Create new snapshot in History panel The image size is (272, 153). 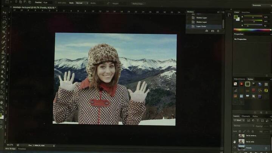[x=212, y=31]
